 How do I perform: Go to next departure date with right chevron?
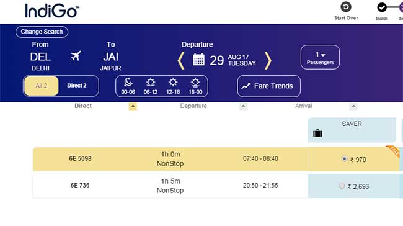[268, 60]
